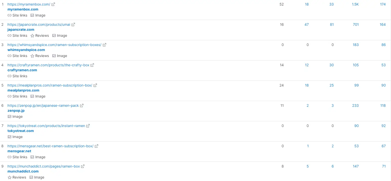Click external link icon after craftyramen.com crafty-box URL
This screenshot has height=181, width=391.
(92, 65)
